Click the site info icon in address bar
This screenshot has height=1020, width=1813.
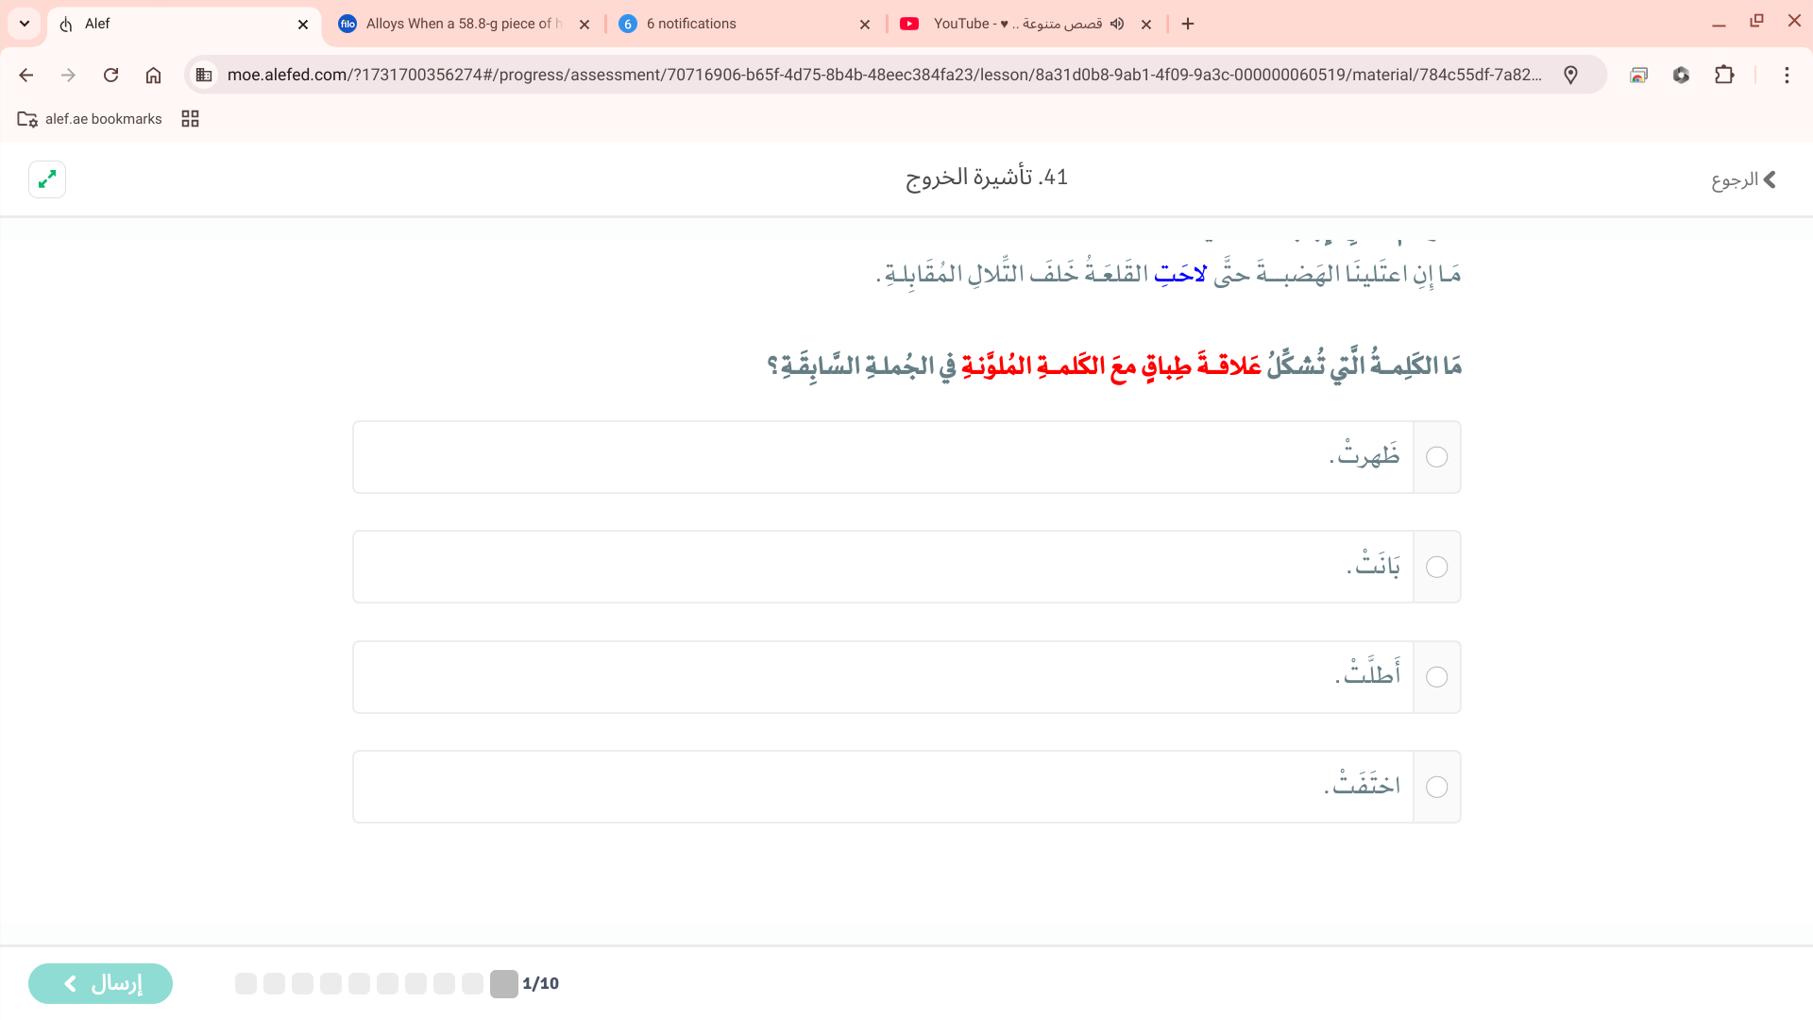point(204,75)
